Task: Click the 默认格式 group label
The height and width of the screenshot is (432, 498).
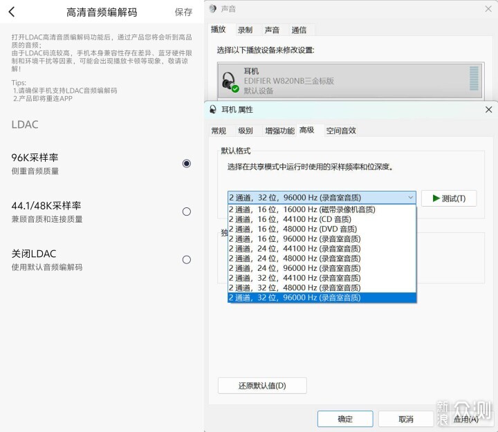Action: [236, 151]
